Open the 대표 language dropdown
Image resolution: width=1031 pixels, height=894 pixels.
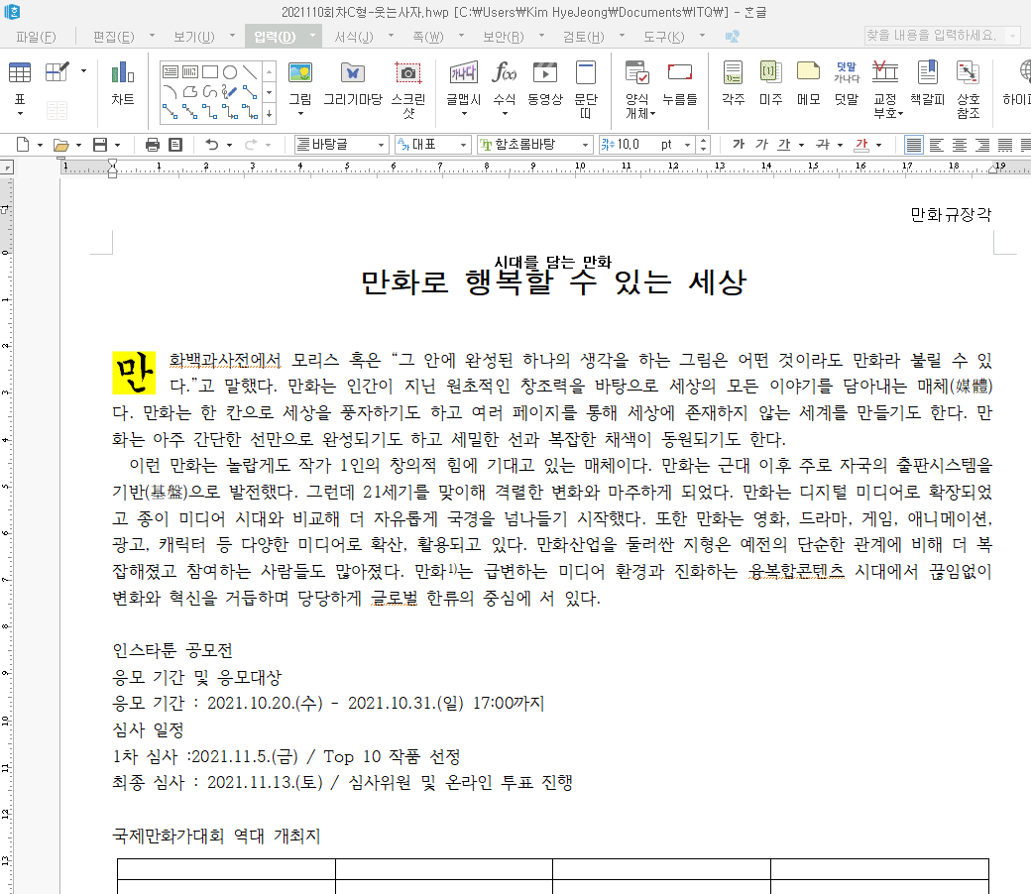tap(463, 145)
